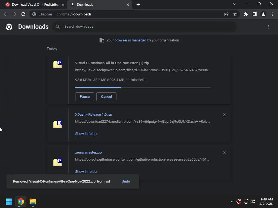
Task: Click the Today date heading
Action: point(52,49)
